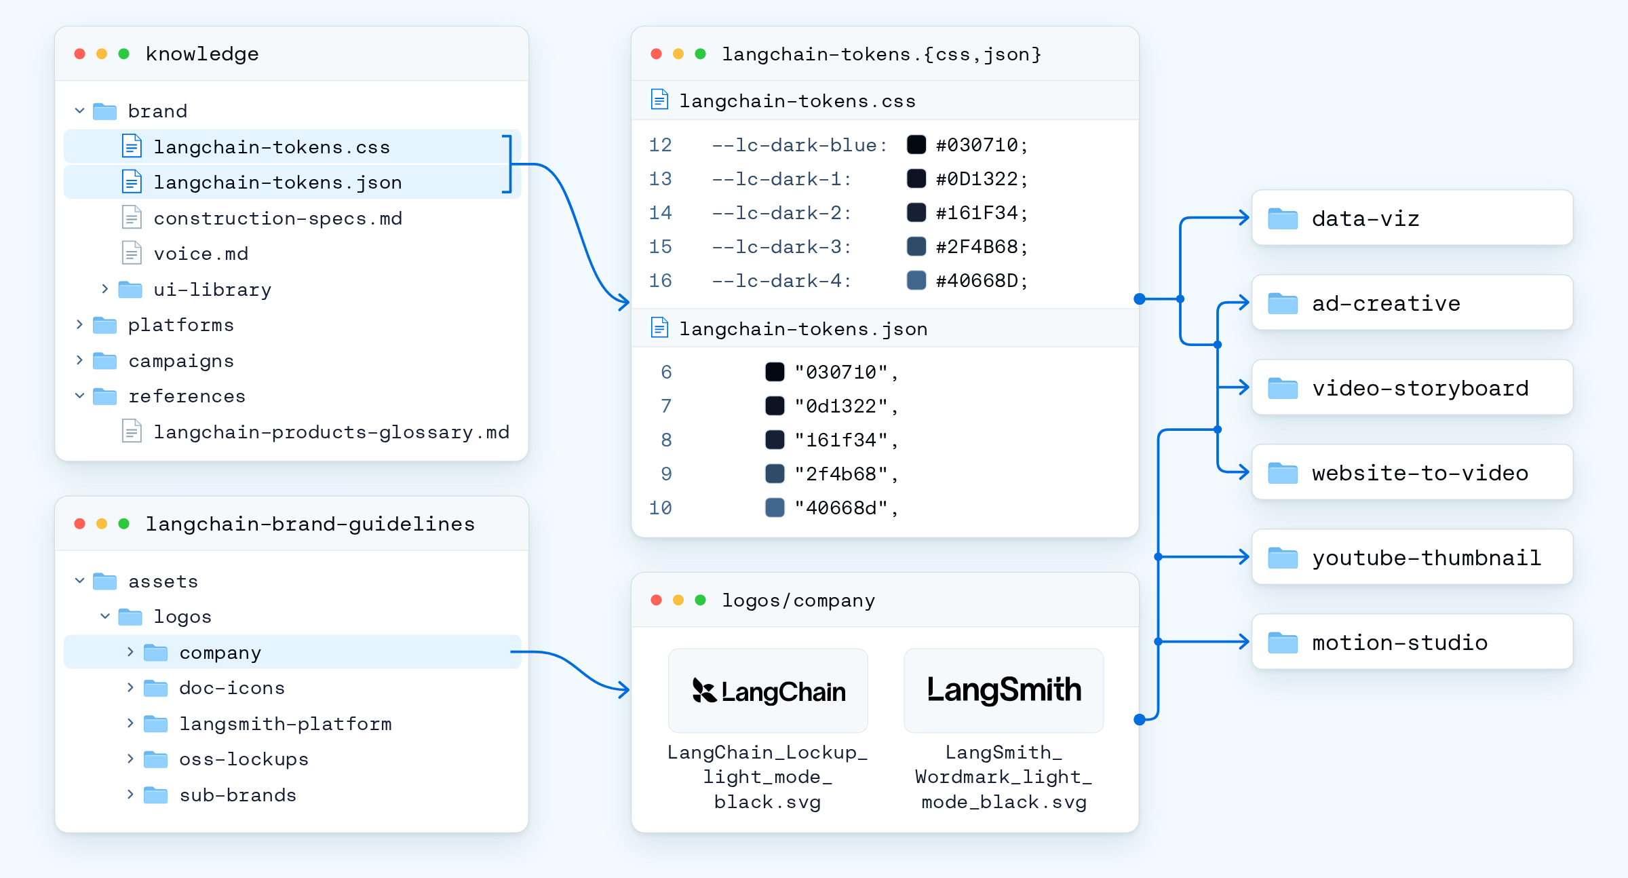Click the video-storyboard folder icon
The image size is (1628, 878).
(1283, 388)
